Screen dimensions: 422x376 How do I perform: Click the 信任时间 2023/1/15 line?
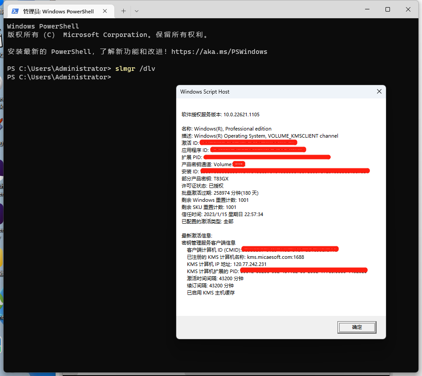222,214
